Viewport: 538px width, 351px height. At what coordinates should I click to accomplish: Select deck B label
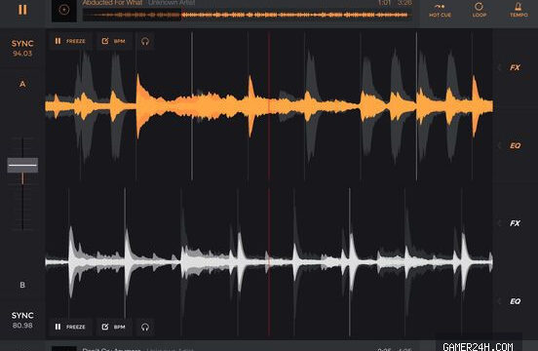click(x=22, y=285)
